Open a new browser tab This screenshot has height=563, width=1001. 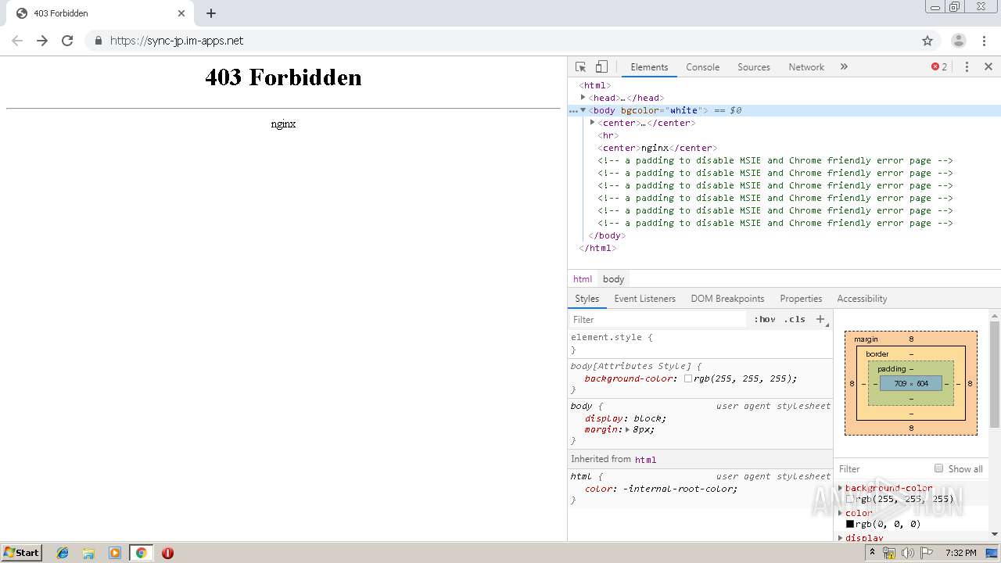(x=211, y=13)
